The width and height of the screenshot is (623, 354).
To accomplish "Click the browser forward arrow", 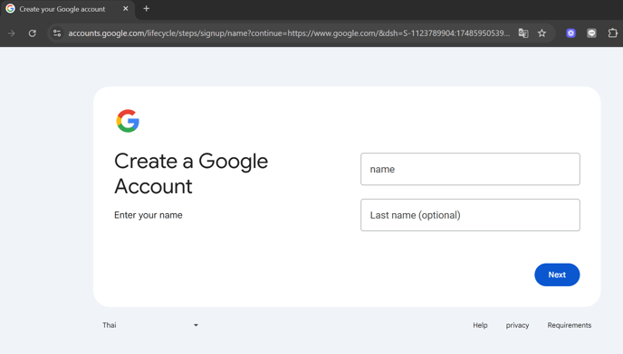I will (11, 33).
